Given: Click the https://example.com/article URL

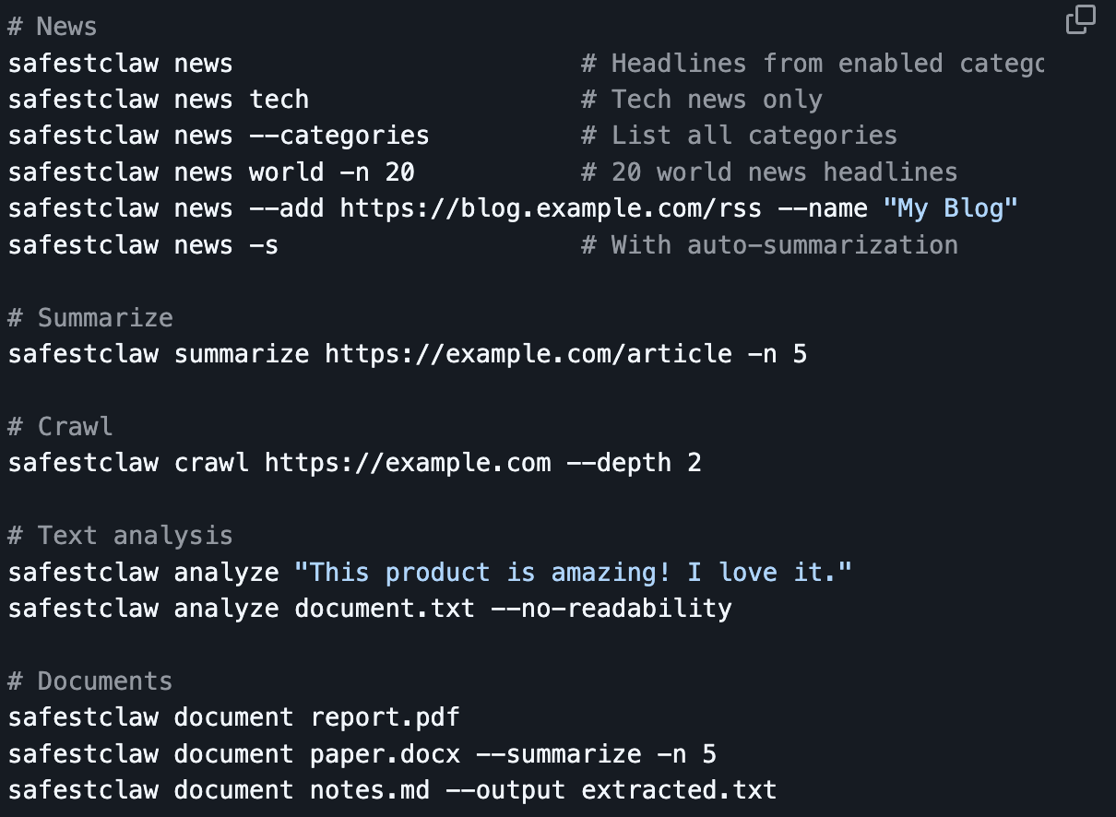Looking at the screenshot, I should 528,354.
